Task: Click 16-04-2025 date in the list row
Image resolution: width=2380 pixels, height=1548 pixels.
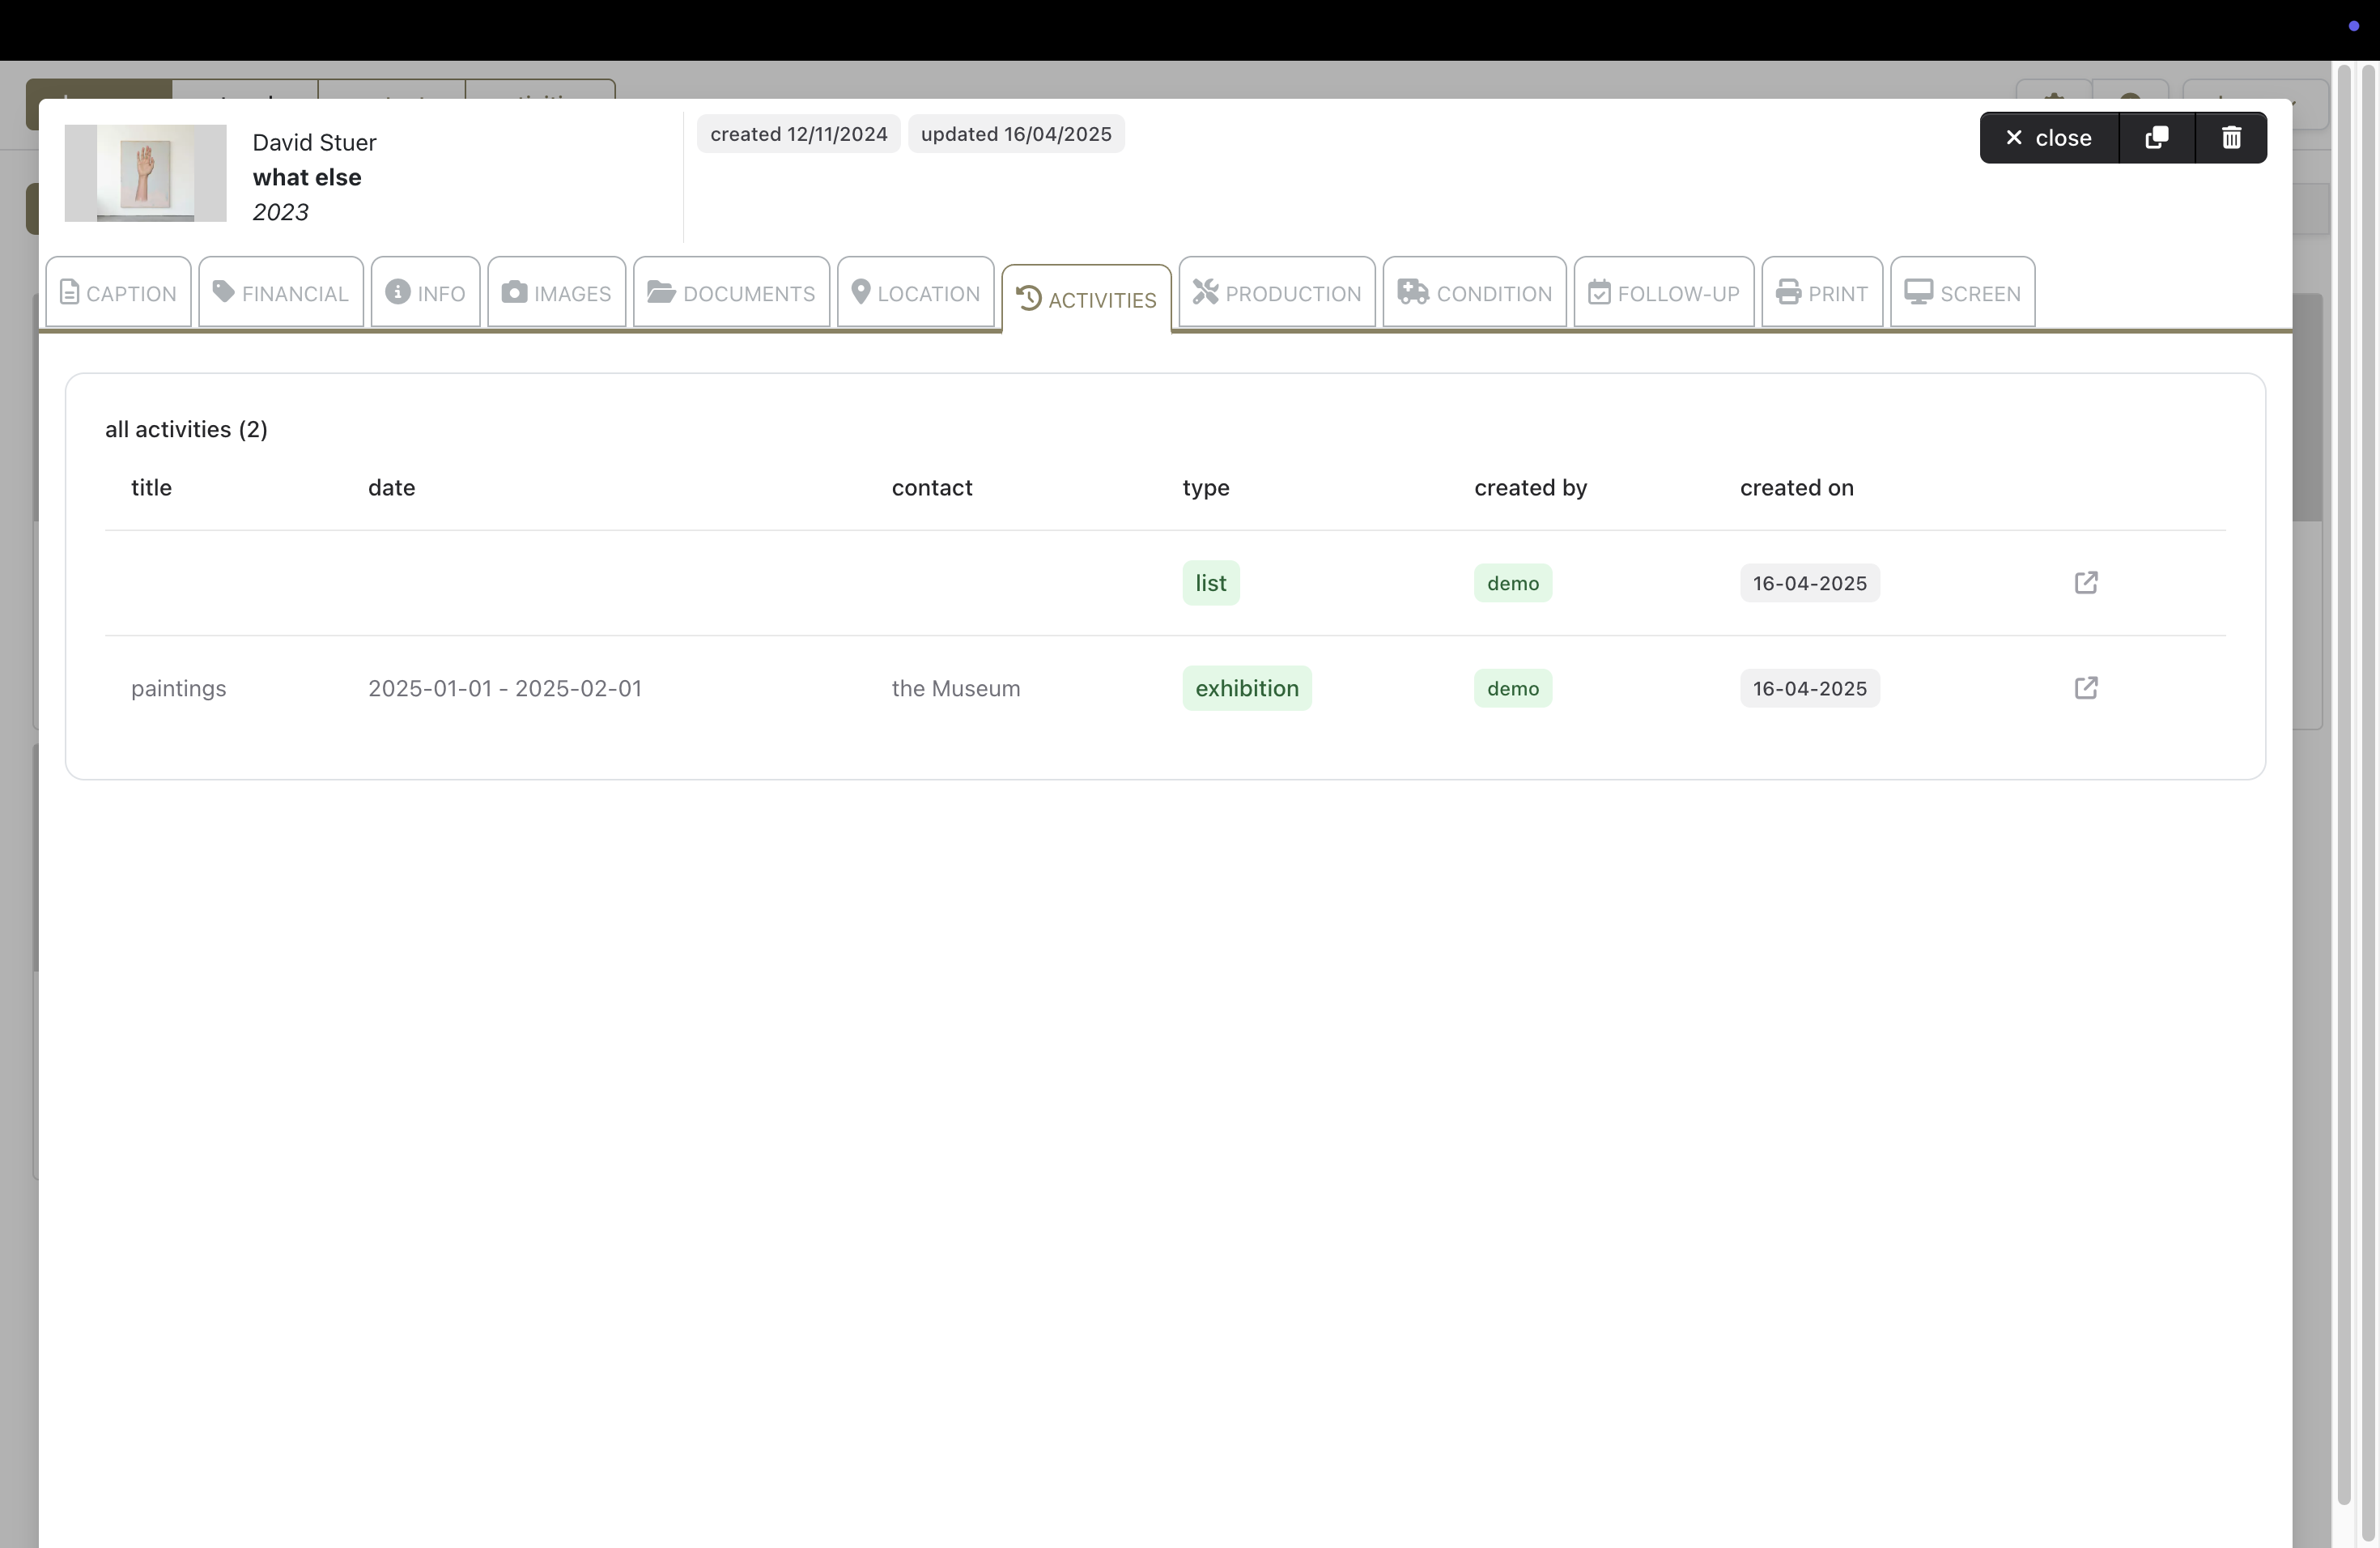Action: [x=1810, y=583]
